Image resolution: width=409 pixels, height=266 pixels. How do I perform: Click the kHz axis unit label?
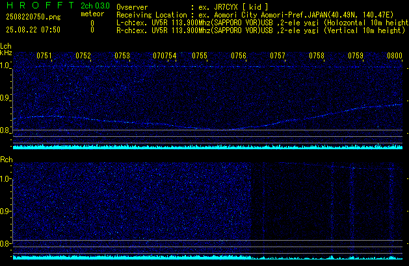(6, 53)
